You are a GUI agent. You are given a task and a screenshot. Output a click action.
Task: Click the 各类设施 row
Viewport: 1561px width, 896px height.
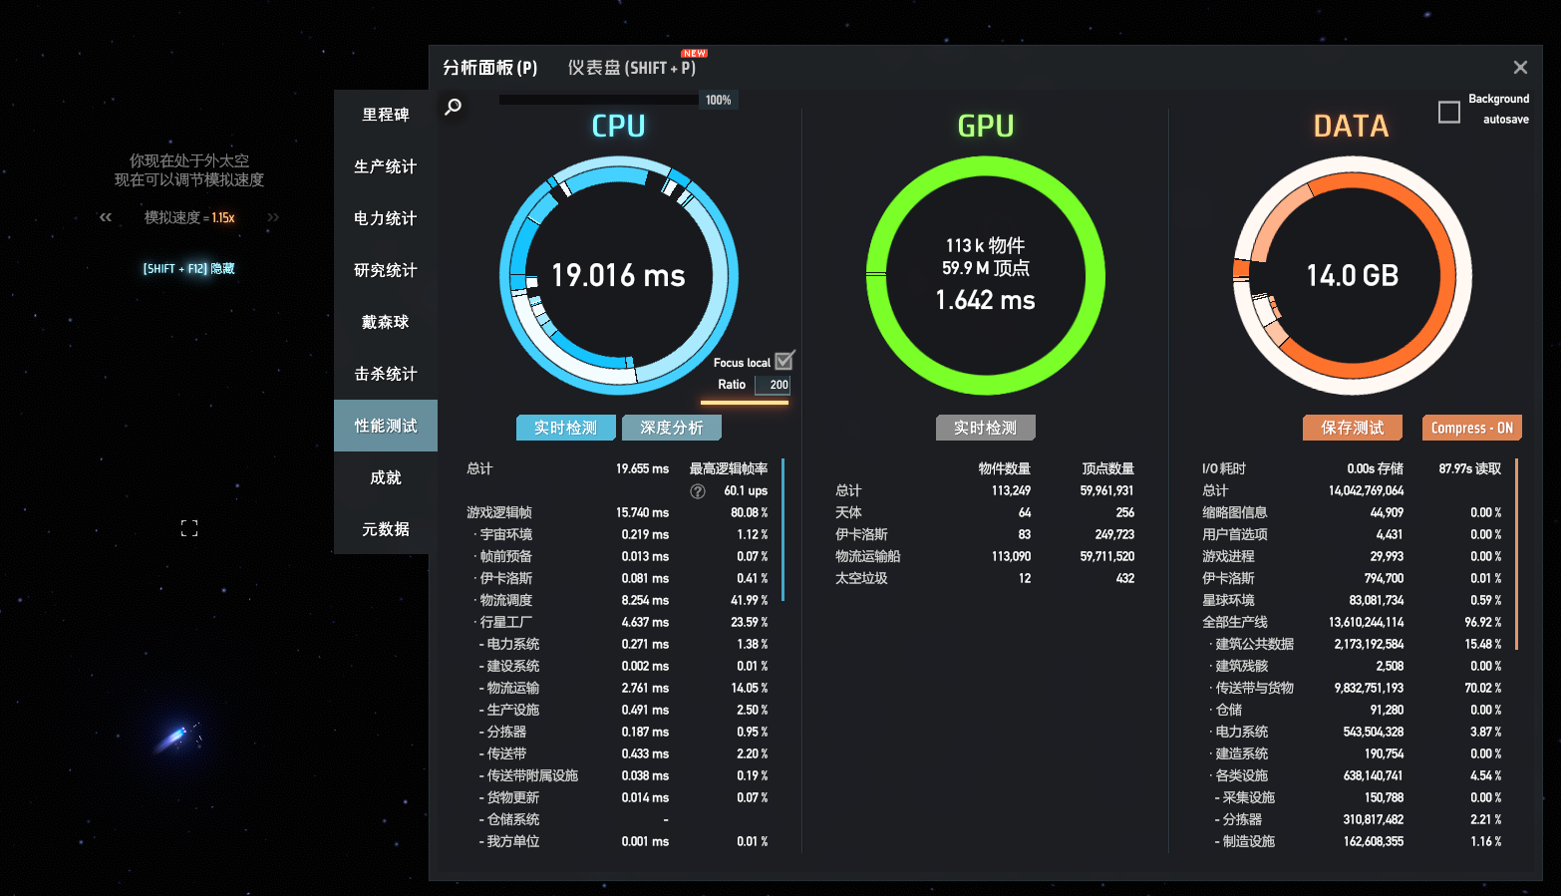pyautogui.click(x=1352, y=775)
